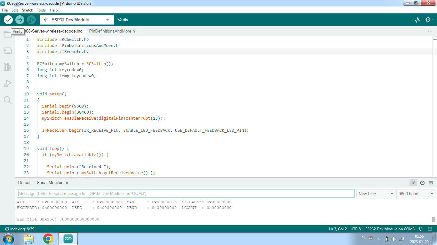Open the sidebar Search panel
Image resolution: width=437 pixels, height=245 pixels.
tap(8, 100)
